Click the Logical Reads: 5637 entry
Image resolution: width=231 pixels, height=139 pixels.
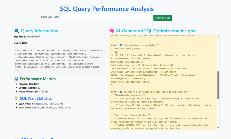click(30, 88)
